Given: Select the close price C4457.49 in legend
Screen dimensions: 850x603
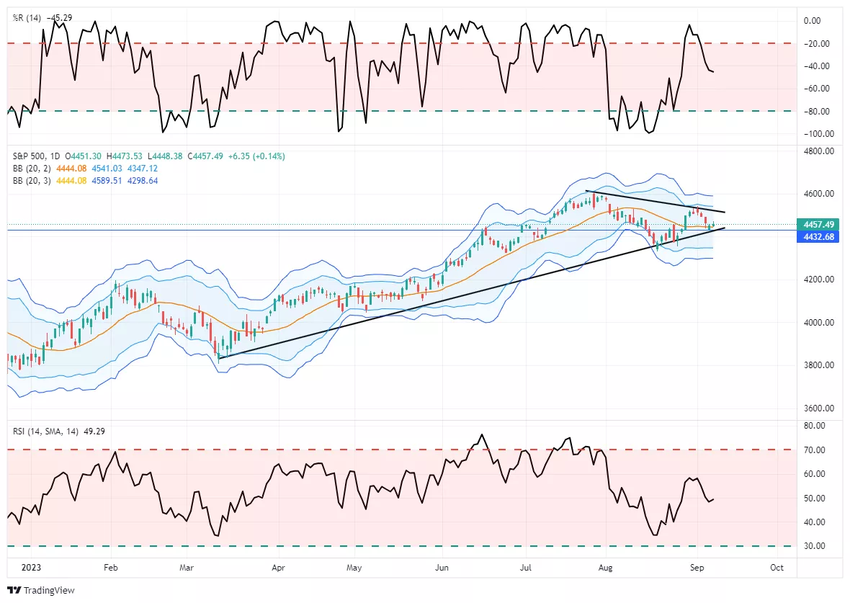Looking at the screenshot, I should coord(205,156).
